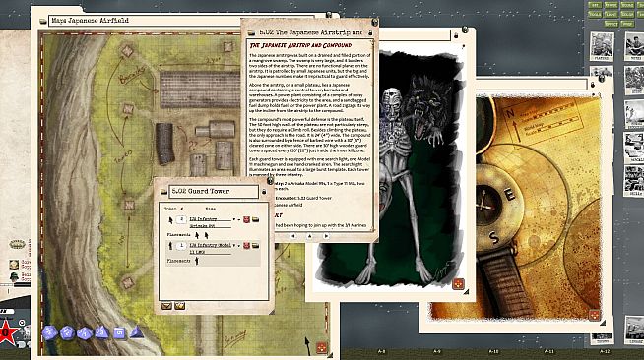This screenshot has height=360, width=644.
Task: Roll the d10 die
Action: (x=85, y=332)
